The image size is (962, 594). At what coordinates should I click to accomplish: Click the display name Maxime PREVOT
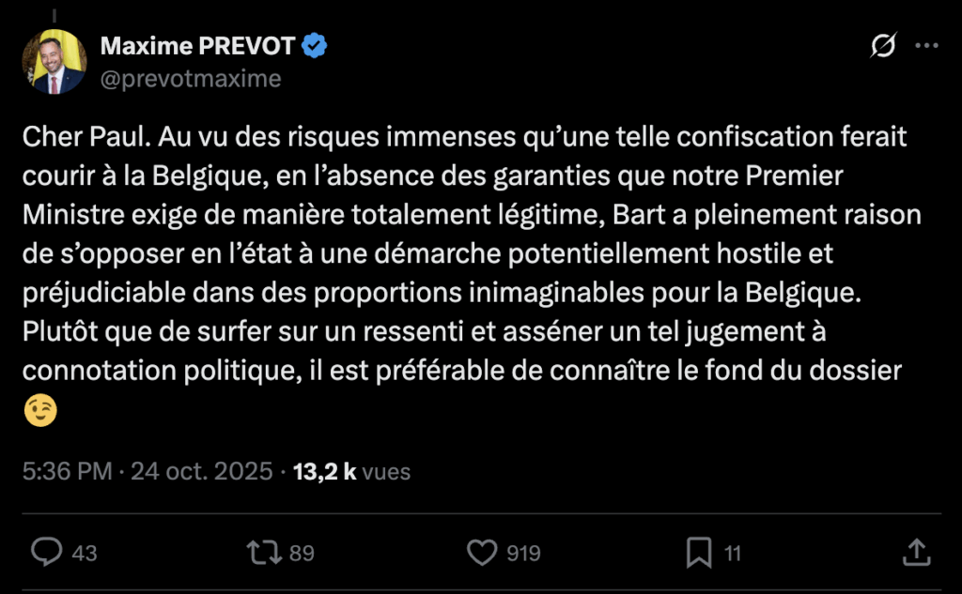click(x=197, y=45)
